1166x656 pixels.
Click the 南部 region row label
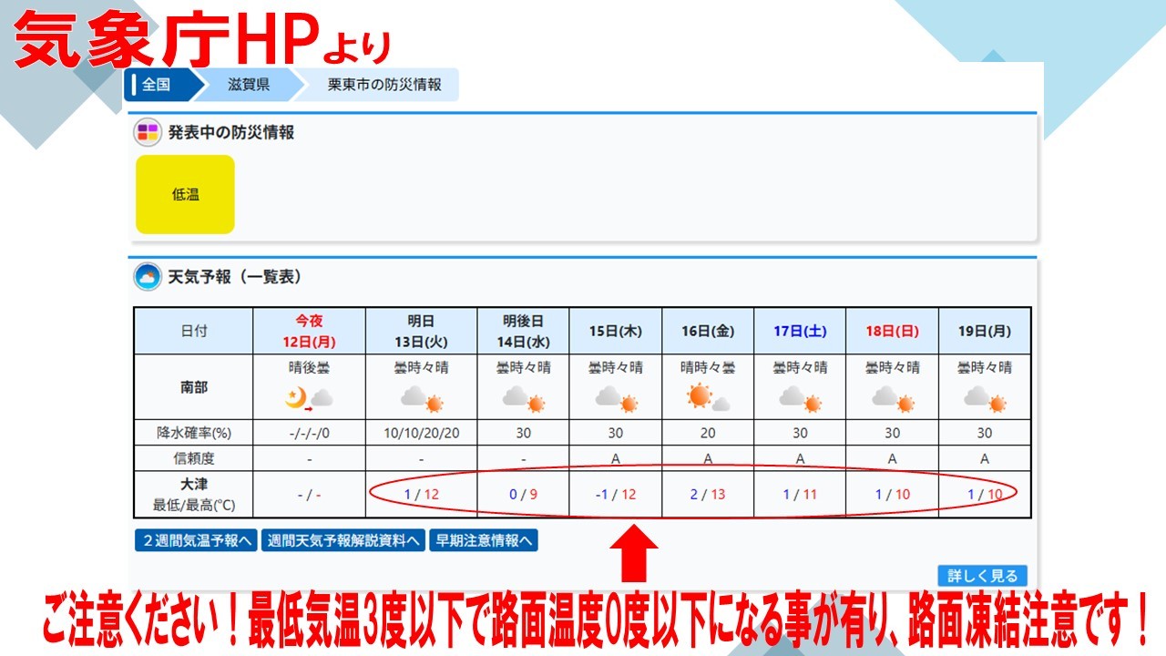click(x=193, y=388)
